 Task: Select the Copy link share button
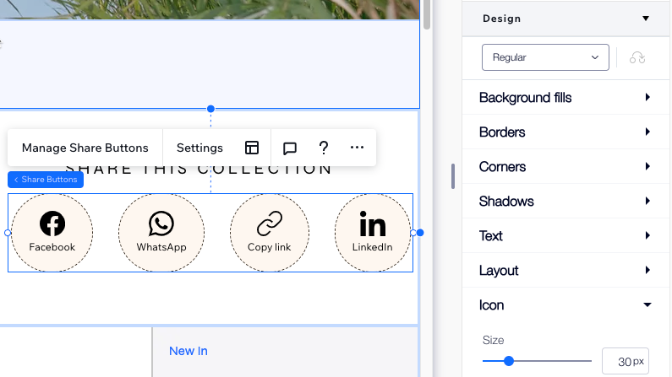269,233
